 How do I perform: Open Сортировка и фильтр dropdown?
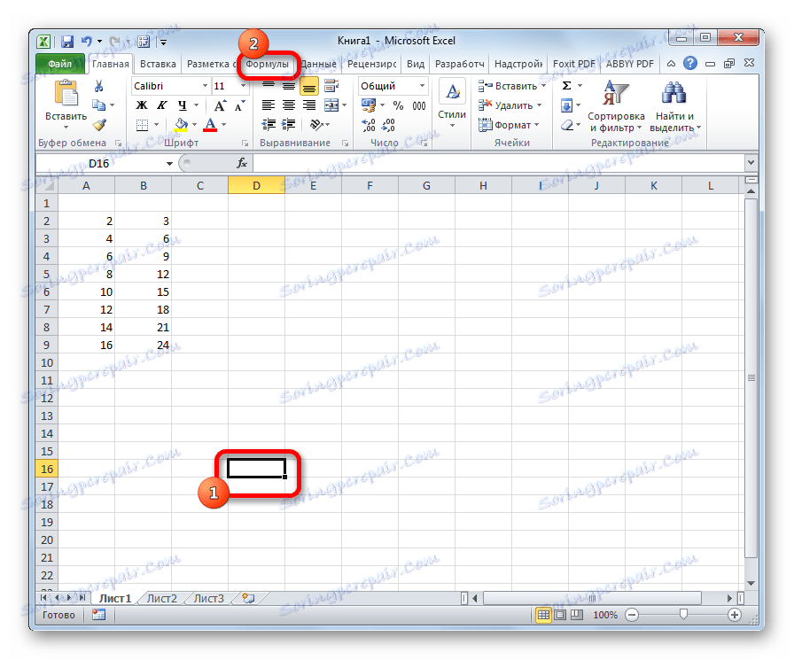click(x=616, y=107)
